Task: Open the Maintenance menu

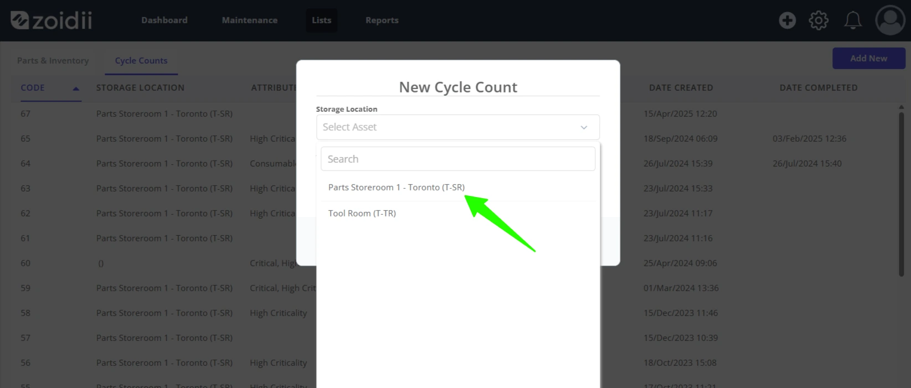Action: [x=250, y=20]
